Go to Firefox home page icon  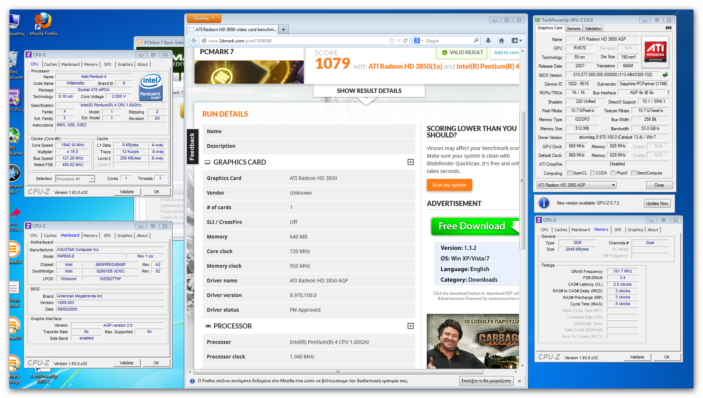502,41
